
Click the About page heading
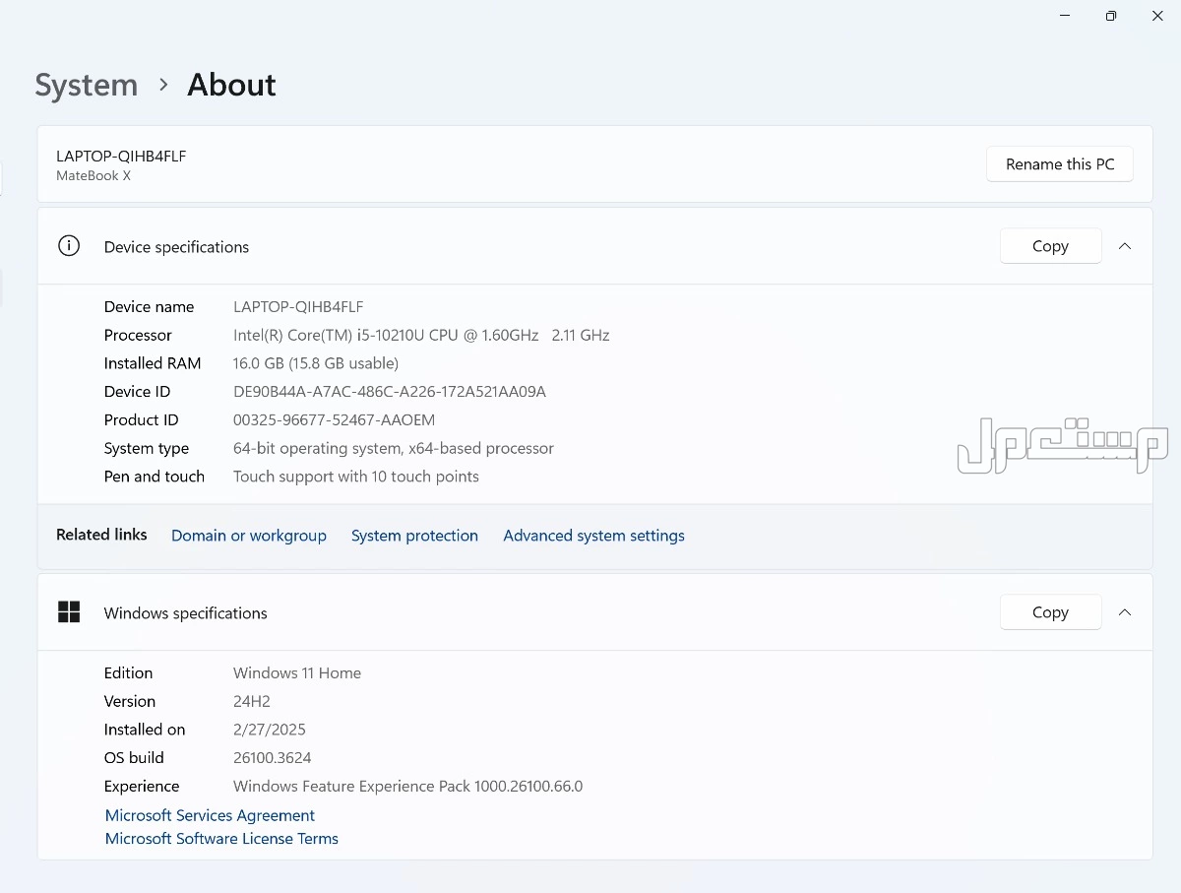[x=232, y=85]
